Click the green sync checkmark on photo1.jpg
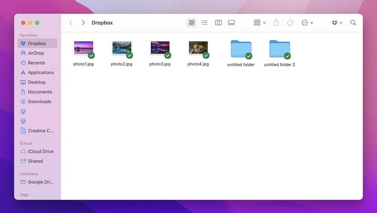 click(91, 55)
